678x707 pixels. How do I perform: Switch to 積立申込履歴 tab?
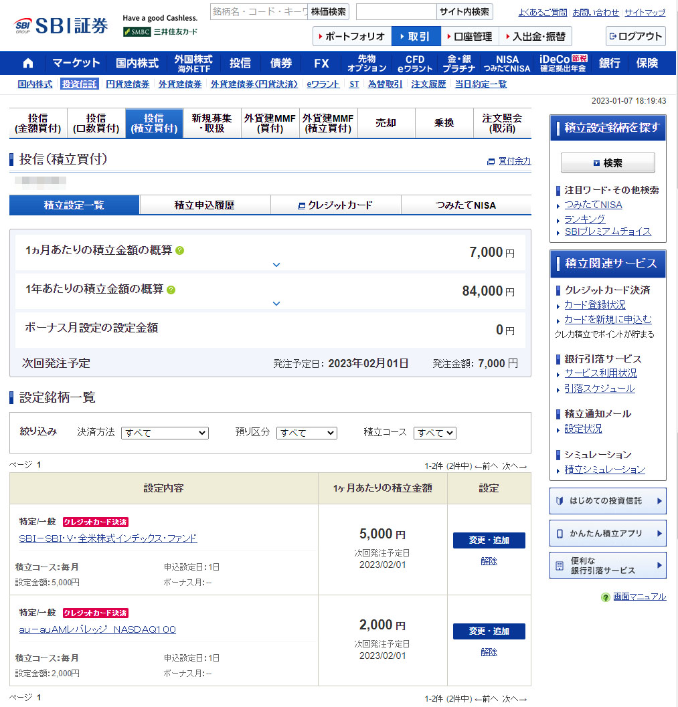pos(205,205)
